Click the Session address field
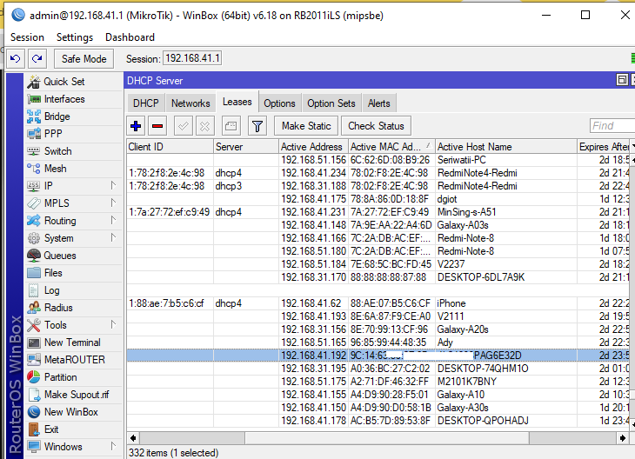635x459 pixels. point(192,58)
